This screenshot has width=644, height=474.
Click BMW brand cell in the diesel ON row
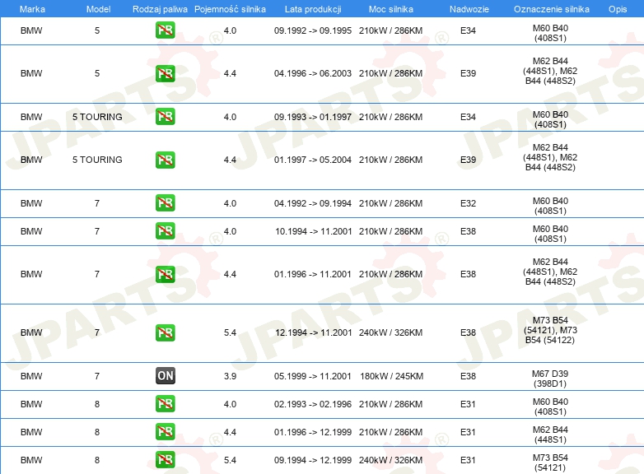[31, 376]
